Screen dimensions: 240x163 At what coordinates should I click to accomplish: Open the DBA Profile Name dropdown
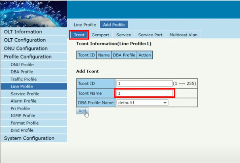[x=142, y=102]
